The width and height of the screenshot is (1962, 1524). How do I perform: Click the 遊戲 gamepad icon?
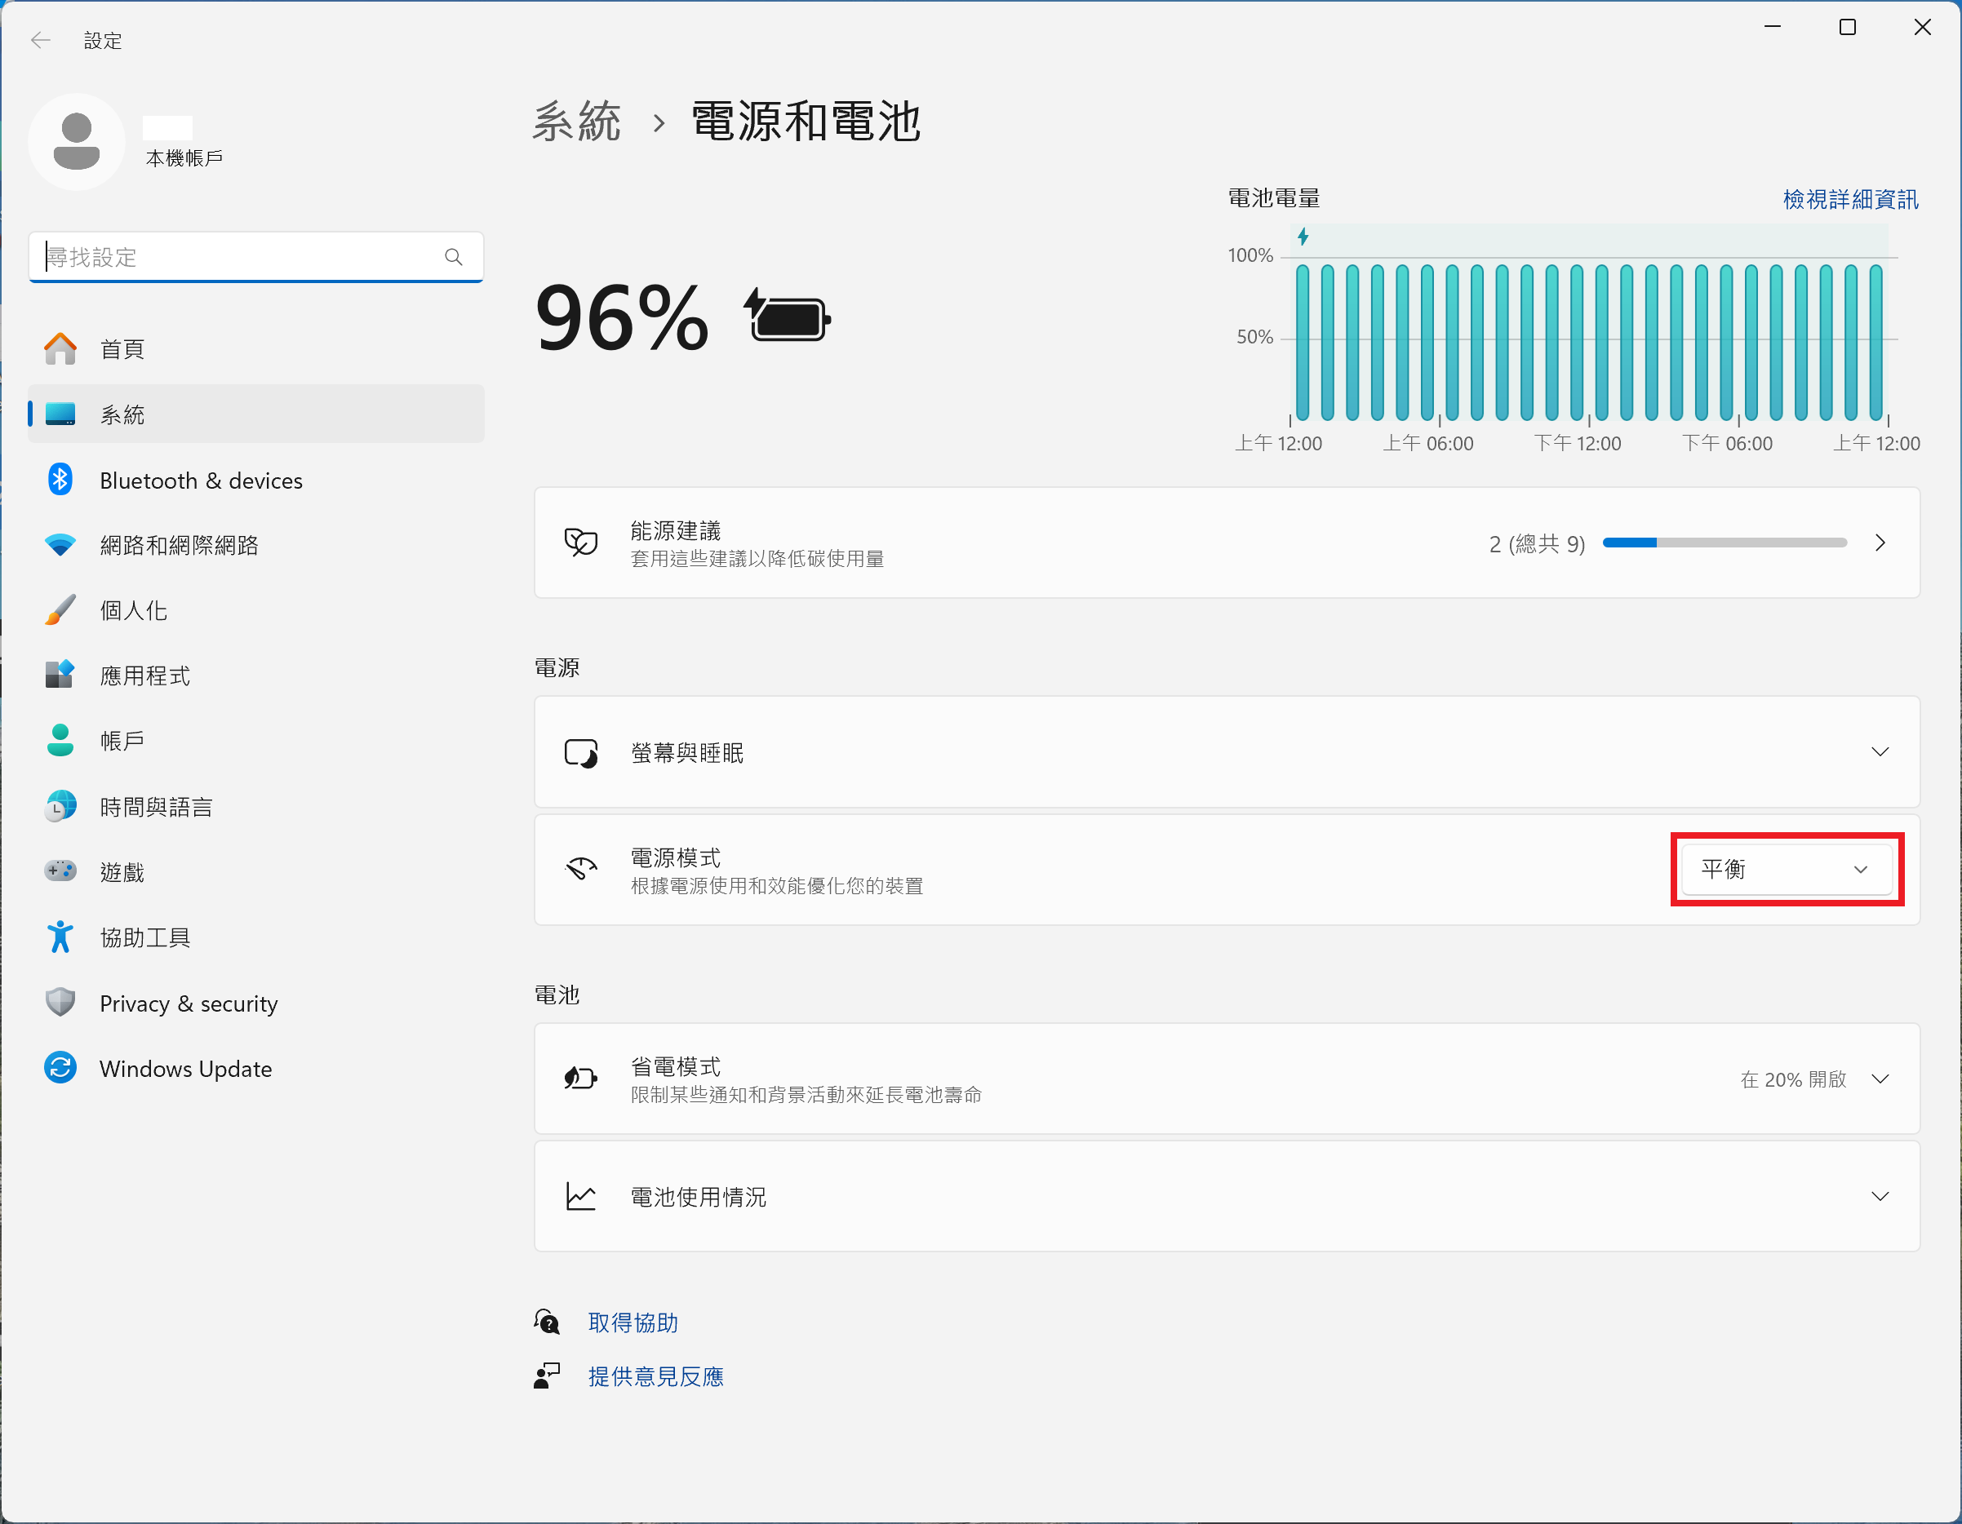[x=60, y=871]
